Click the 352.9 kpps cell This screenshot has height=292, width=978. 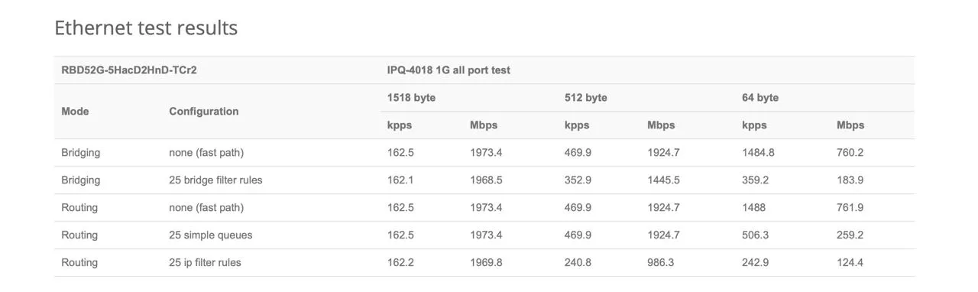pos(578,180)
